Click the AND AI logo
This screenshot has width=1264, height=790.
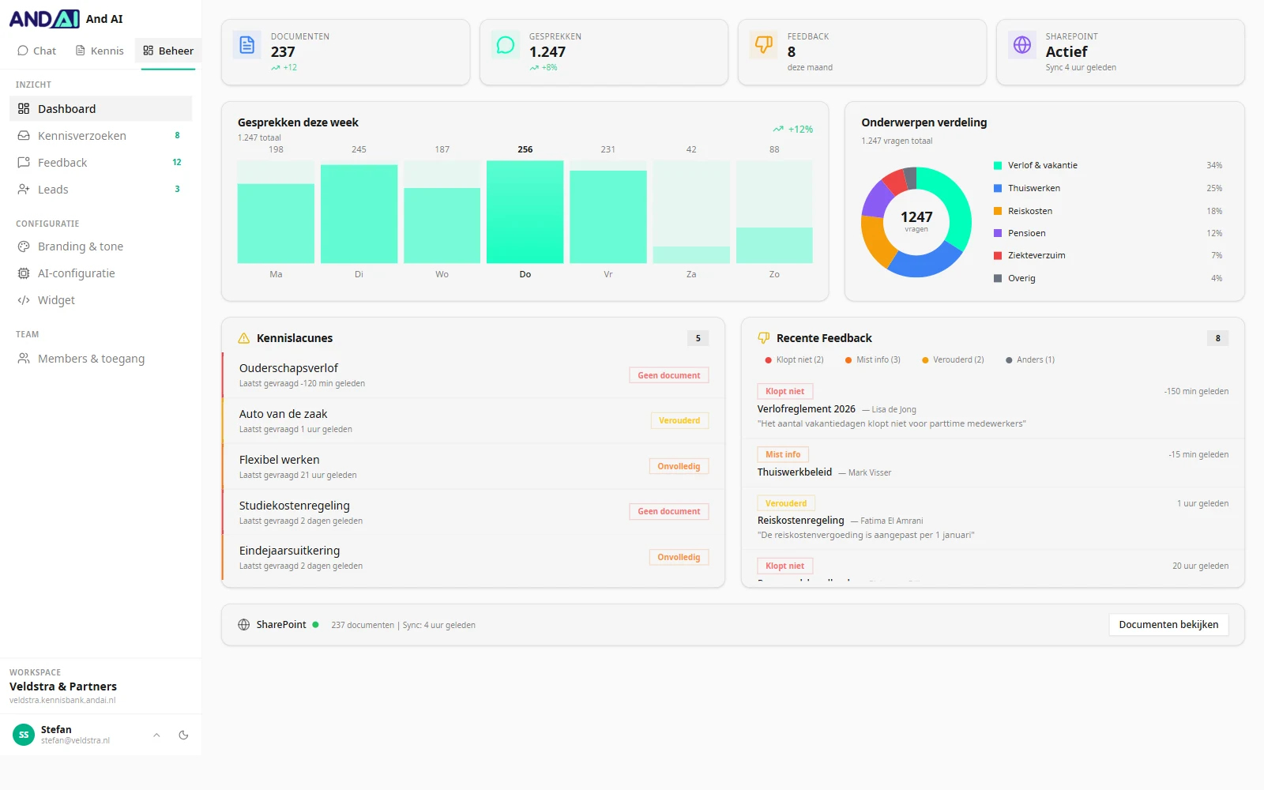[x=44, y=19]
